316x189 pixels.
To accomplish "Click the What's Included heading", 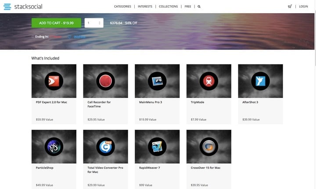I will pyautogui.click(x=45, y=58).
